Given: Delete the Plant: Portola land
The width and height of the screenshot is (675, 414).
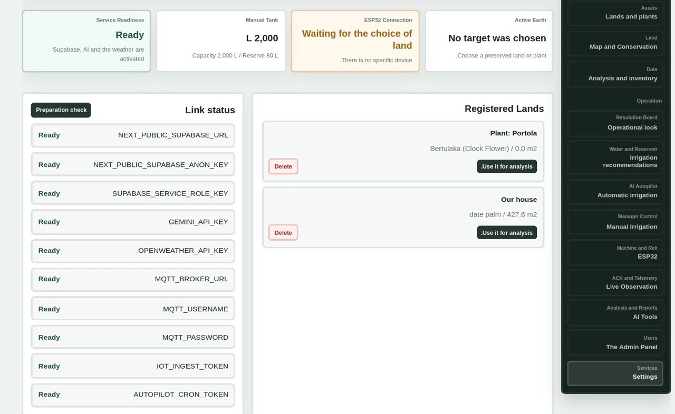Looking at the screenshot, I should point(283,166).
